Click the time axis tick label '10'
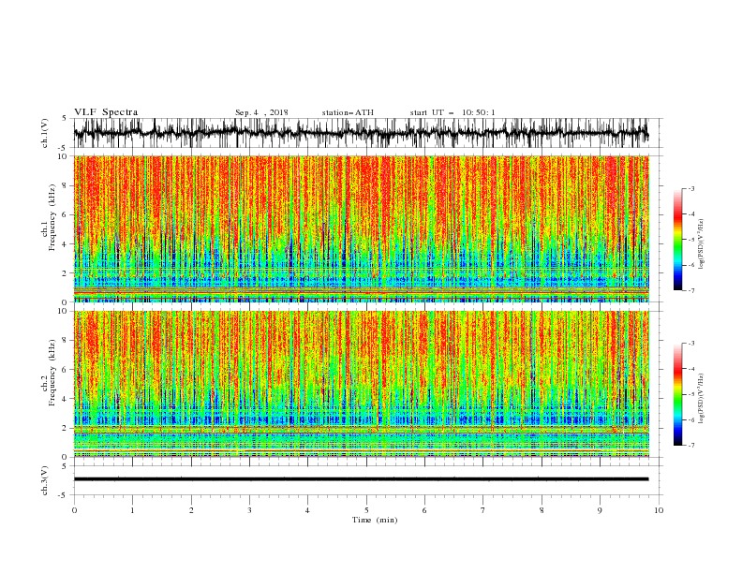This screenshot has width=742, height=573. [659, 510]
